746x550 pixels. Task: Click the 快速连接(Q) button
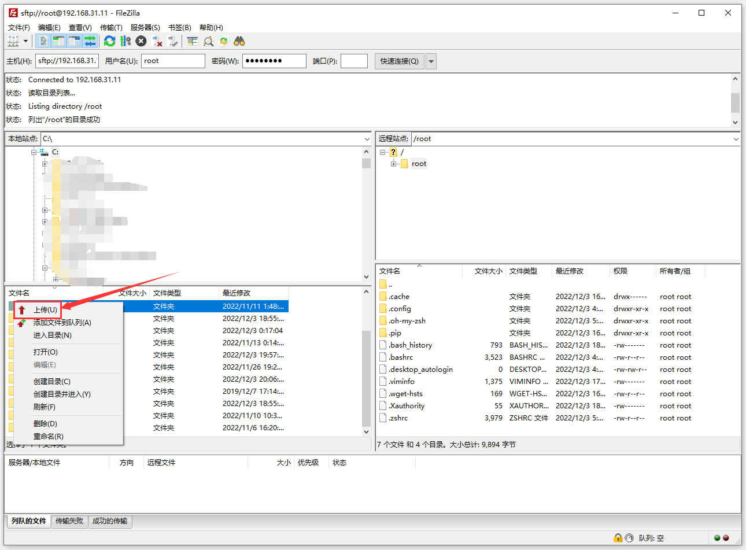(x=399, y=61)
